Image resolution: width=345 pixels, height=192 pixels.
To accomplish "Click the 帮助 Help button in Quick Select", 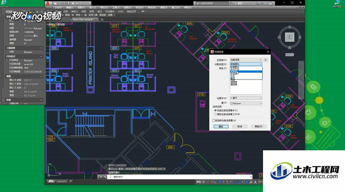I will tap(258, 127).
